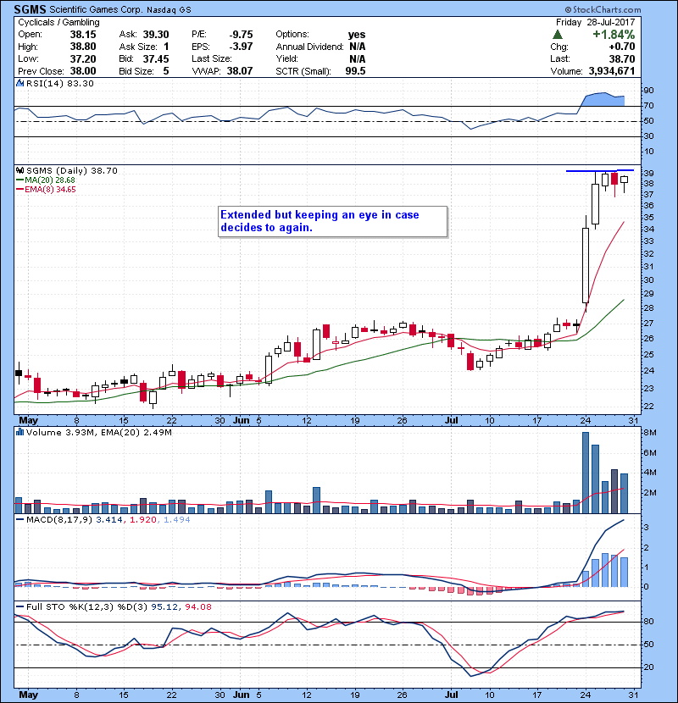Select the Last price 38.70 in header

click(622, 58)
